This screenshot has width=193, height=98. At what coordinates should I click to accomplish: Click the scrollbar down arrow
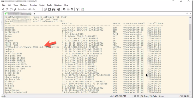tap(190, 92)
